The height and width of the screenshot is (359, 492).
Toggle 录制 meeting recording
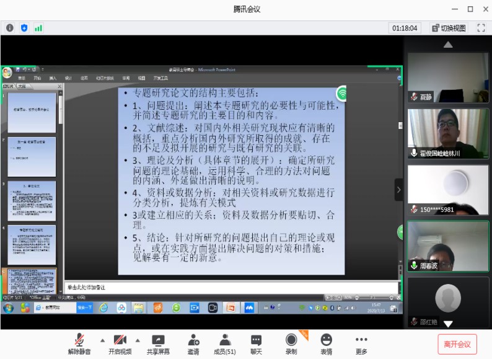291,344
